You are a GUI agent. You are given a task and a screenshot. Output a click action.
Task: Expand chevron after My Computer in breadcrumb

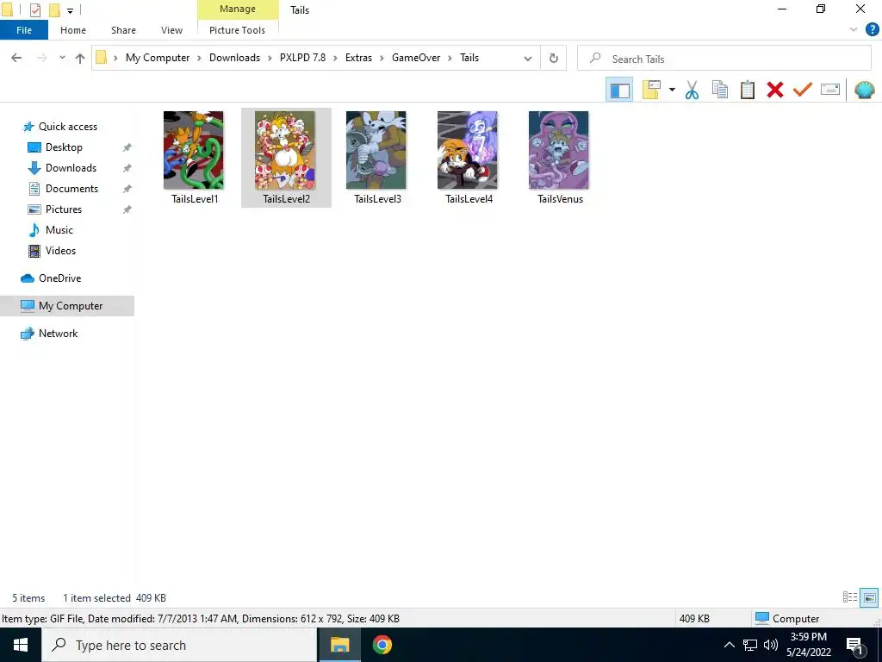click(199, 58)
